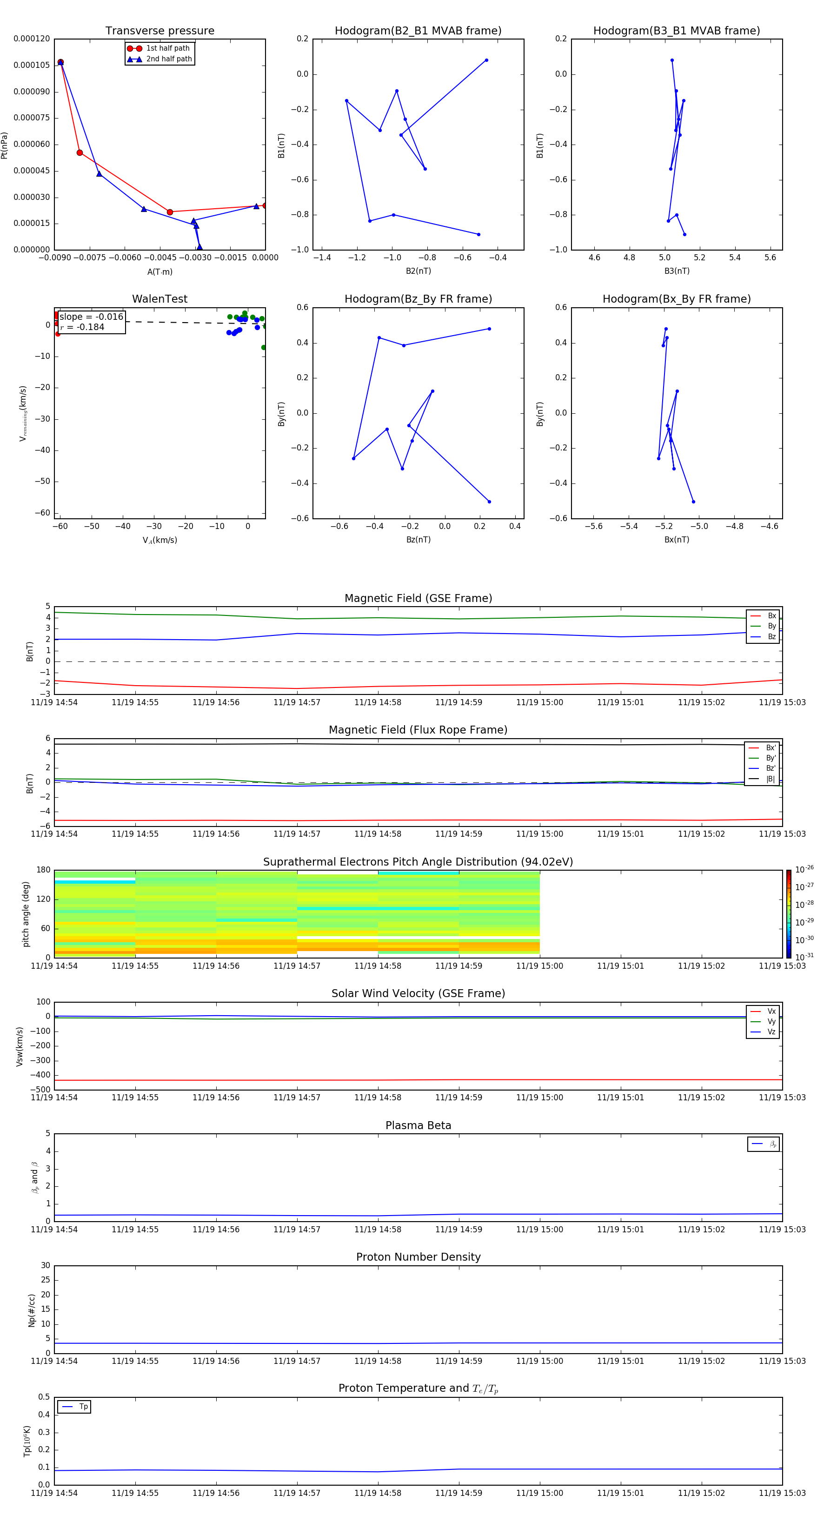Click the 'Hodogram(B2_B1 MVAB frame)' title
Screen dimensions: 837x1534
point(418,30)
